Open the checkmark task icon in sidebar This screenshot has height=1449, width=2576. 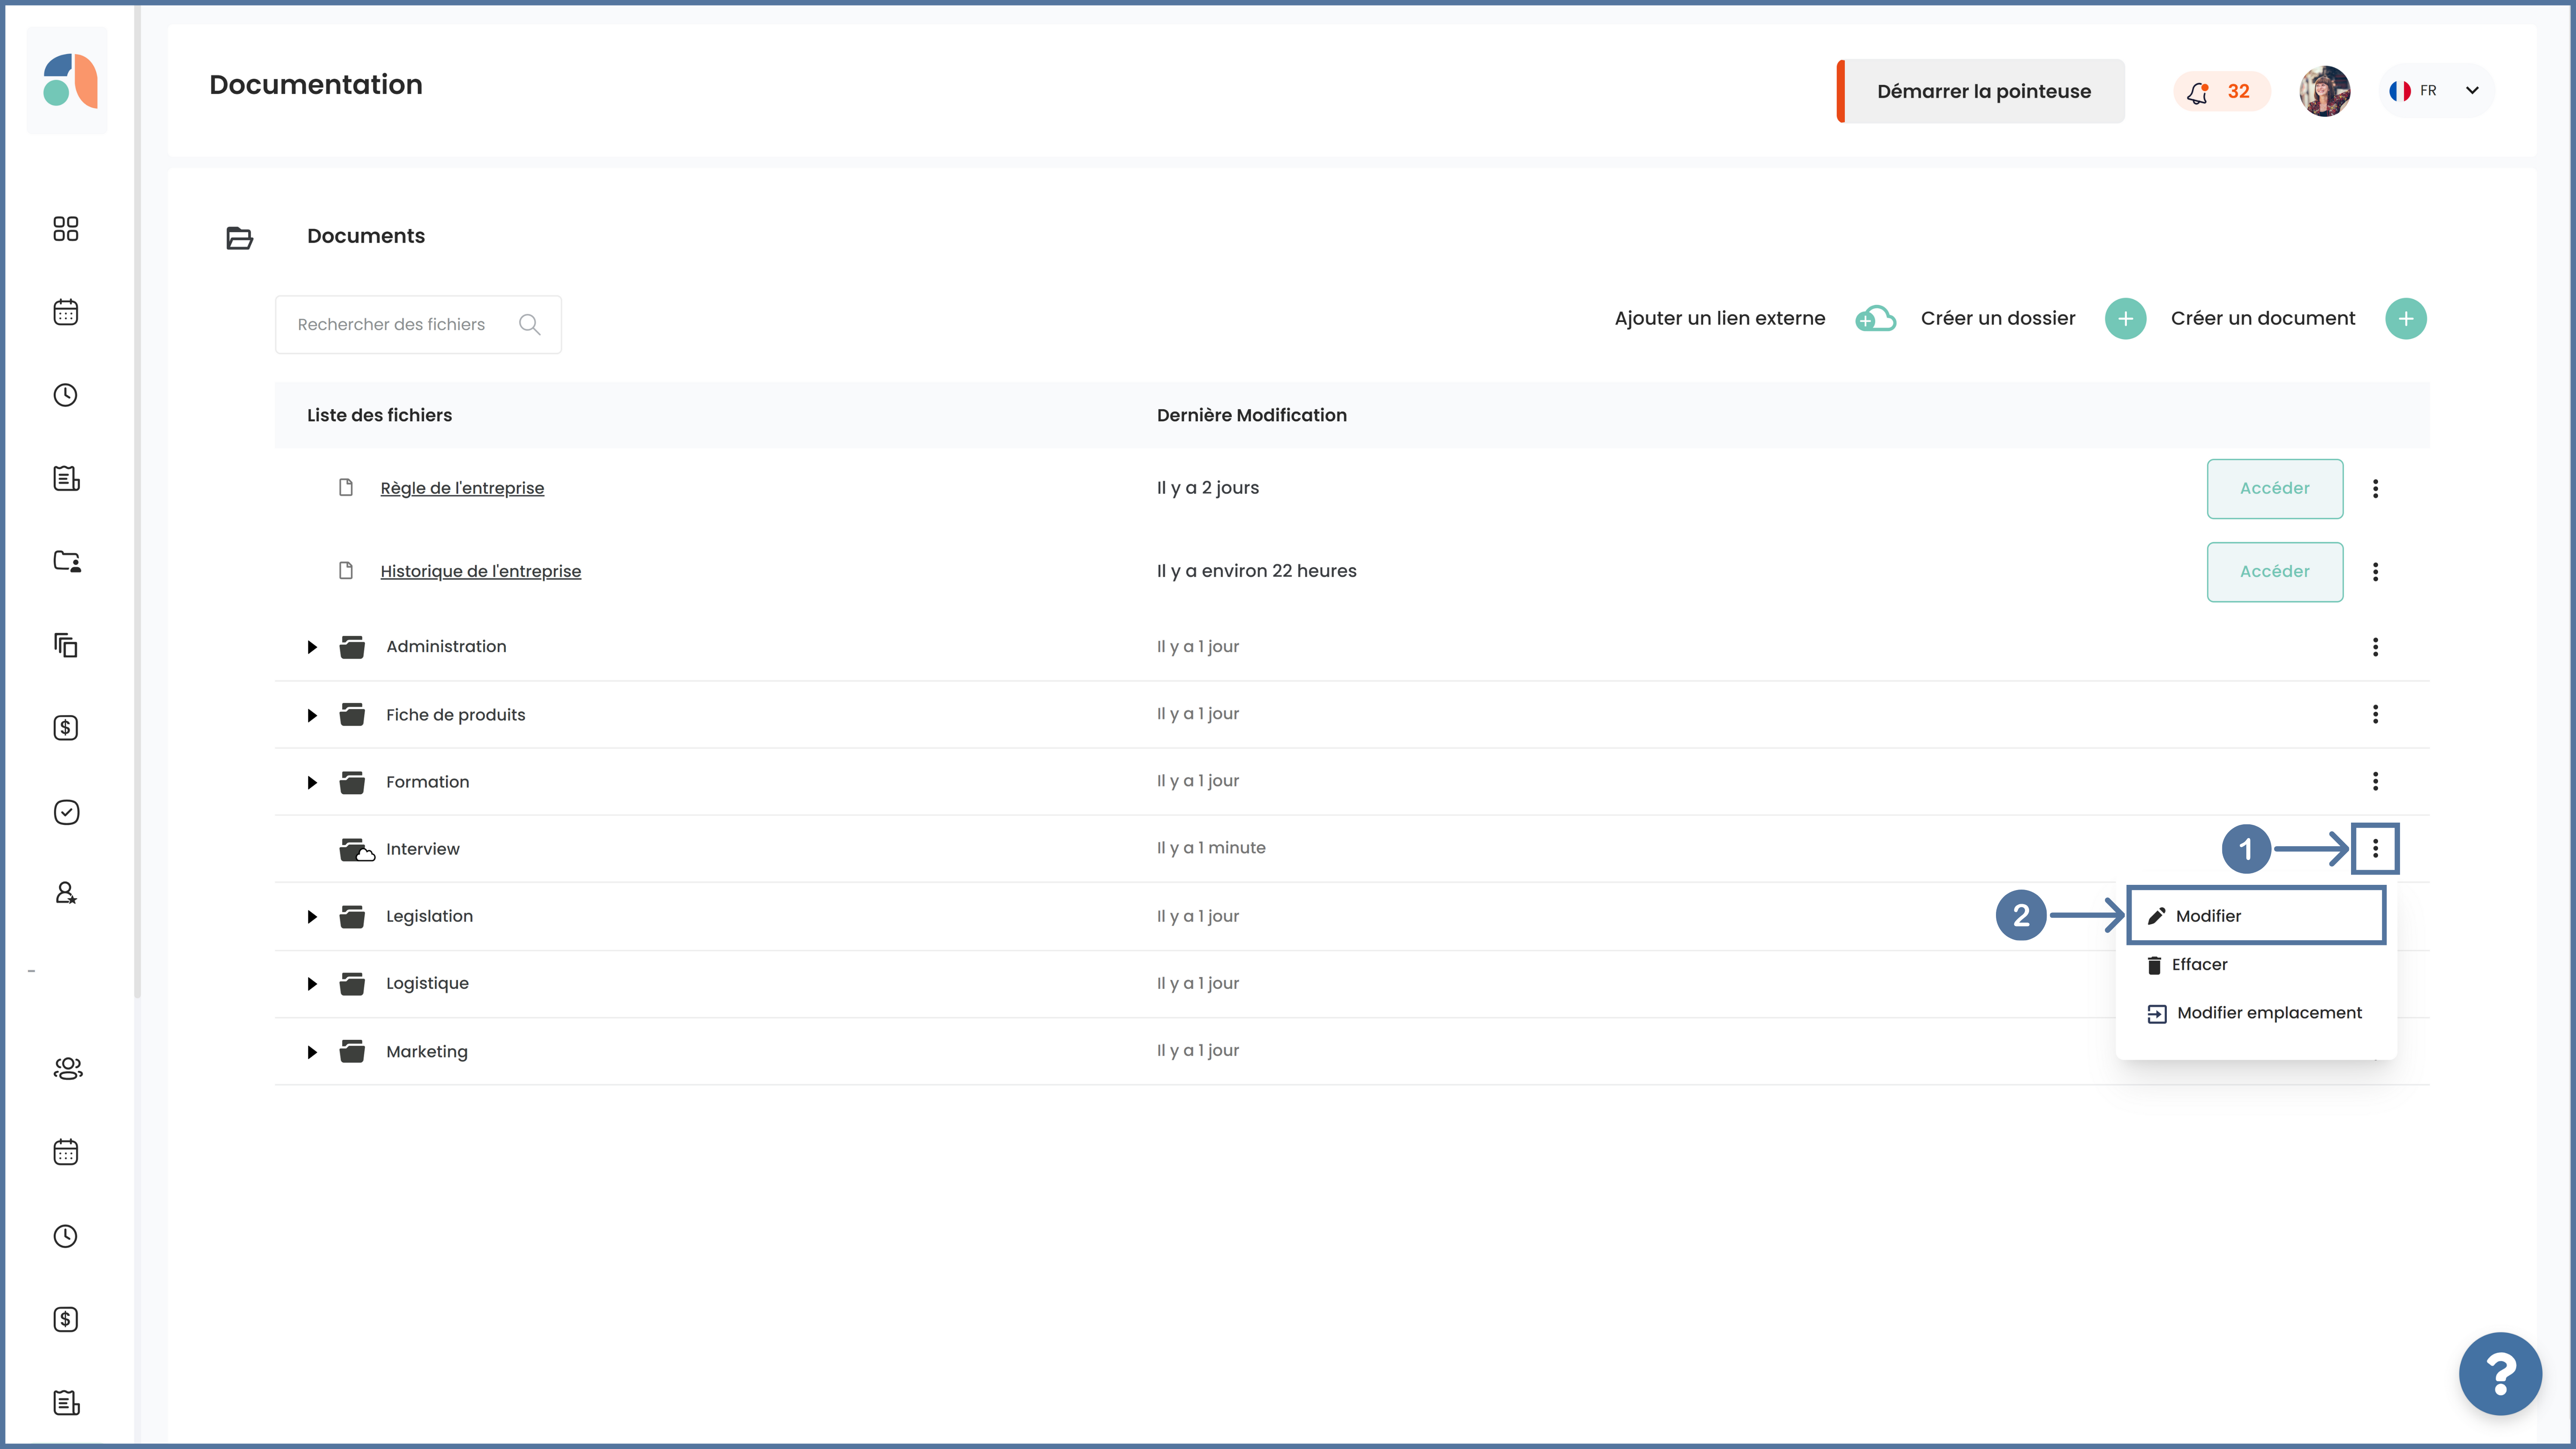(66, 811)
